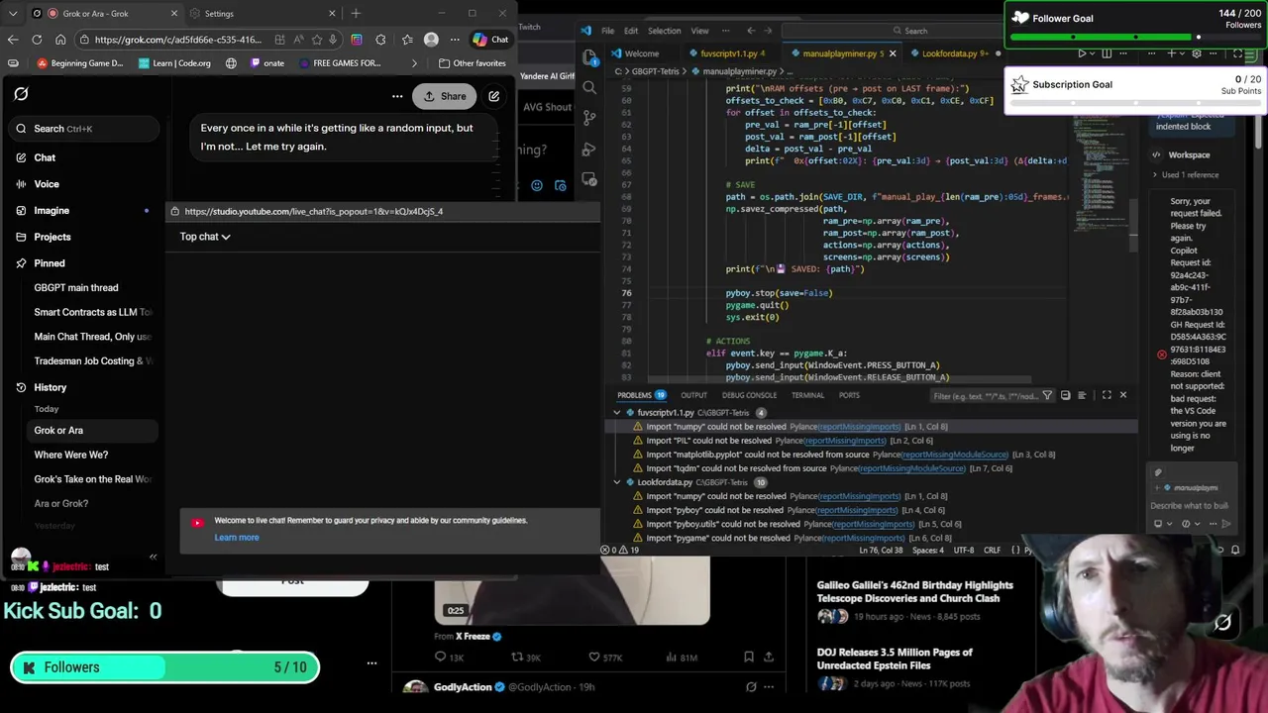Open Source Control in activity bar
The width and height of the screenshot is (1268, 713).
[589, 118]
